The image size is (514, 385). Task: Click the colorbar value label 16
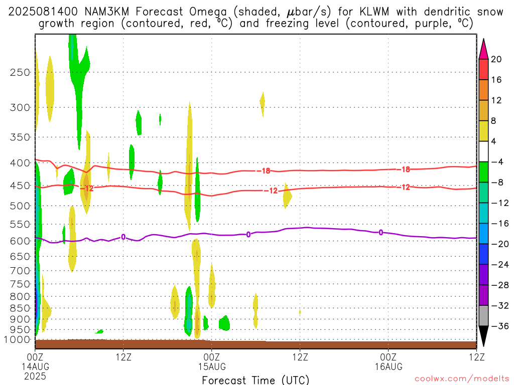pyautogui.click(x=496, y=80)
